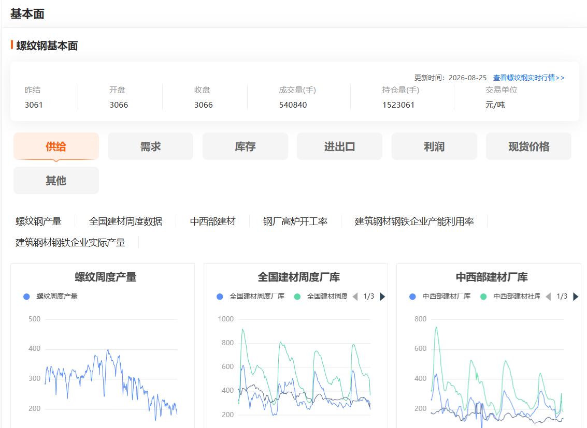The image size is (587, 428).
Task: Open the 进出口 tab
Action: click(x=339, y=146)
